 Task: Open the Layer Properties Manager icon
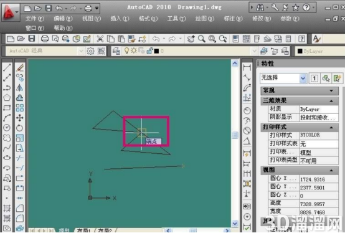click(116, 51)
